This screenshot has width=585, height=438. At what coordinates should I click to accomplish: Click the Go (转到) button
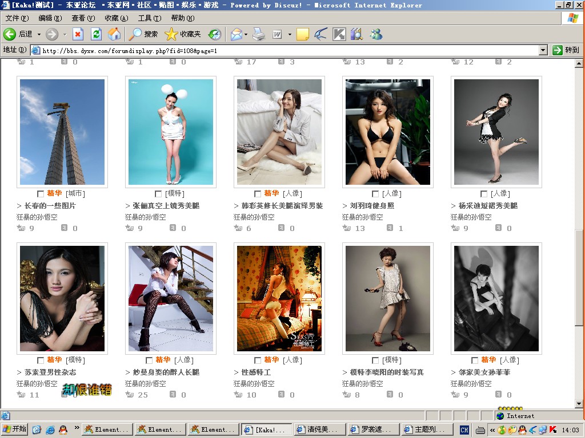566,50
